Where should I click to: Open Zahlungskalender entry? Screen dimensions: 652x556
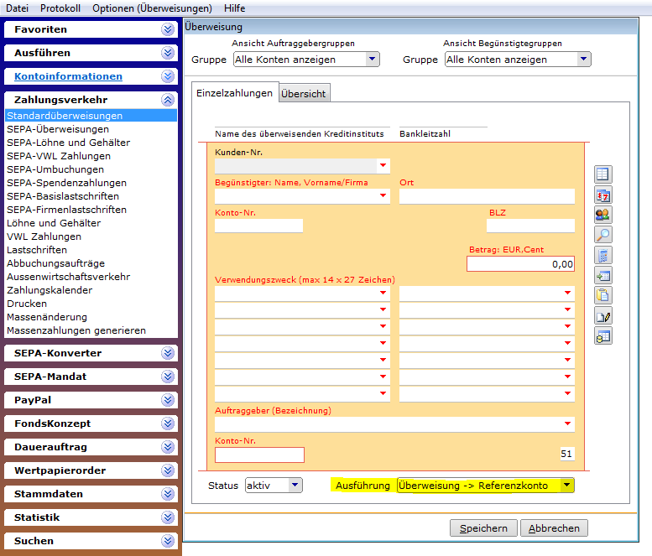click(x=50, y=290)
